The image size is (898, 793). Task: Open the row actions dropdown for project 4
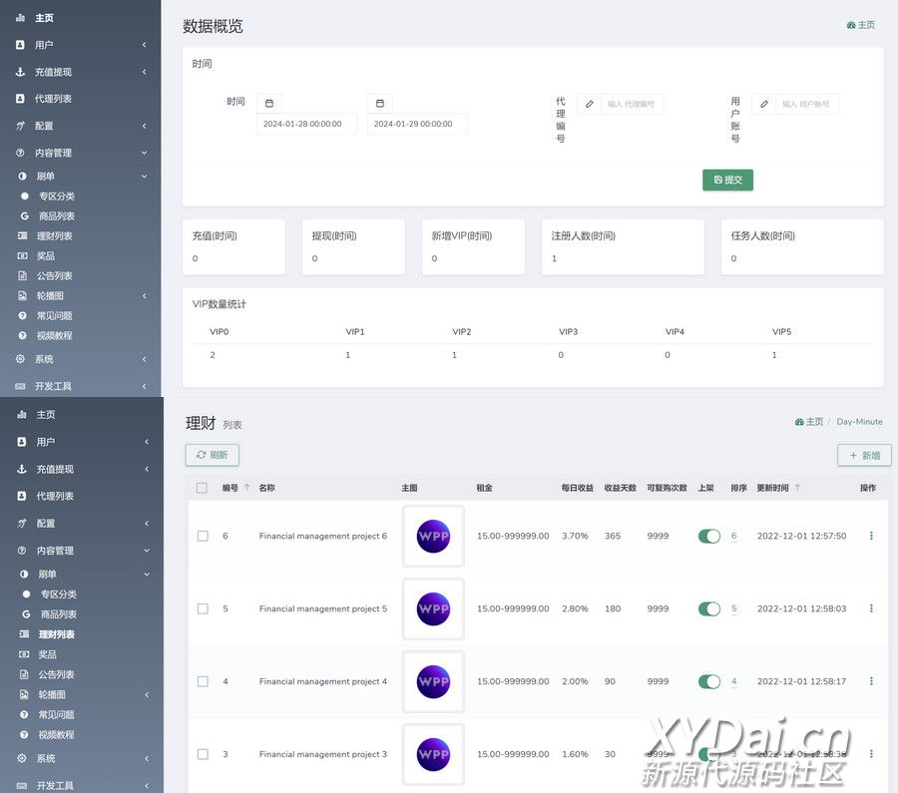[871, 681]
